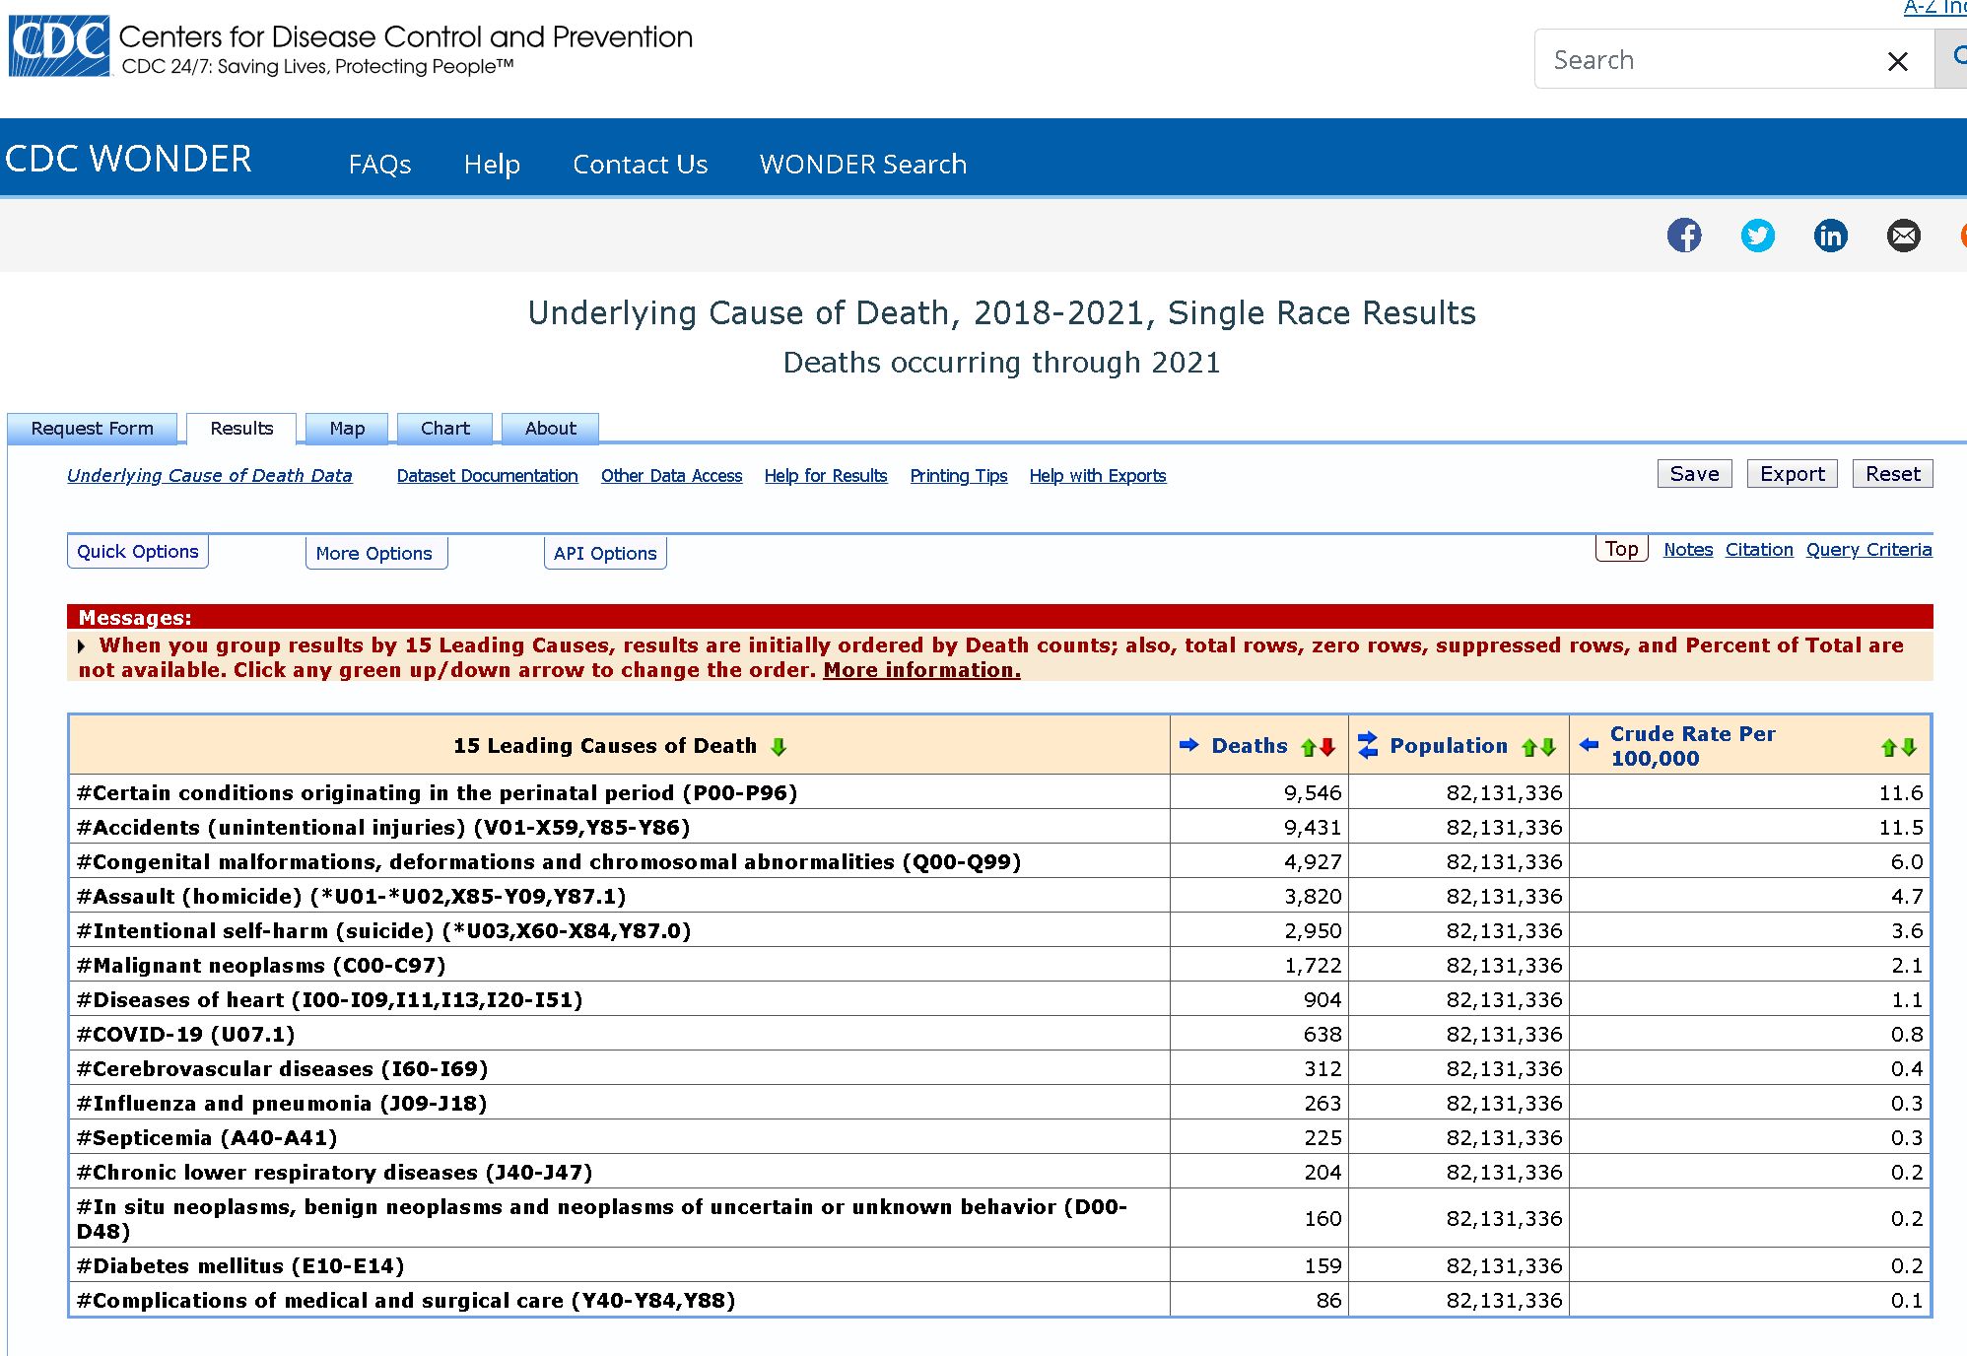The width and height of the screenshot is (1967, 1356).
Task: Click the Export button
Action: coord(1793,474)
